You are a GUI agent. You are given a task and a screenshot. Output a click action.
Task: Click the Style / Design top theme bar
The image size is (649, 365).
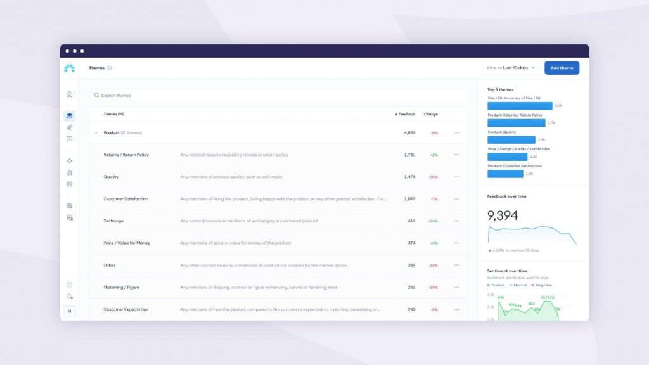(508, 157)
